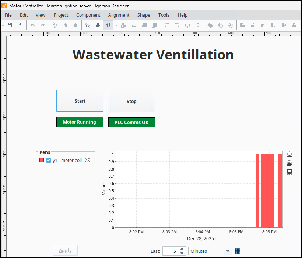Viewport: 302px width, 258px height.
Task: Open the Help menu
Action: [x=183, y=15]
